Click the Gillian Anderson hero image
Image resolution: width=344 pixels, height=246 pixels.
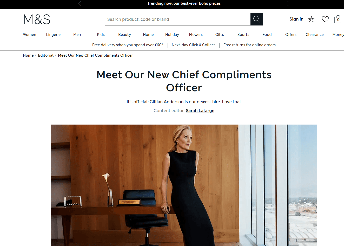(x=184, y=185)
